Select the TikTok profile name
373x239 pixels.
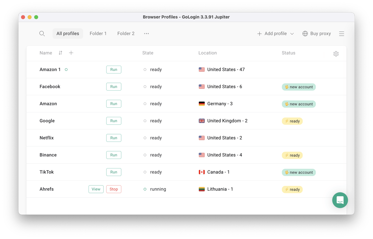coord(46,172)
